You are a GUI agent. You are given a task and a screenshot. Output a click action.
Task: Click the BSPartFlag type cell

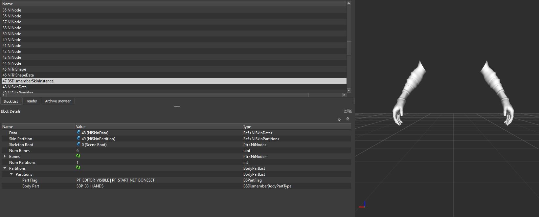[x=252, y=180]
